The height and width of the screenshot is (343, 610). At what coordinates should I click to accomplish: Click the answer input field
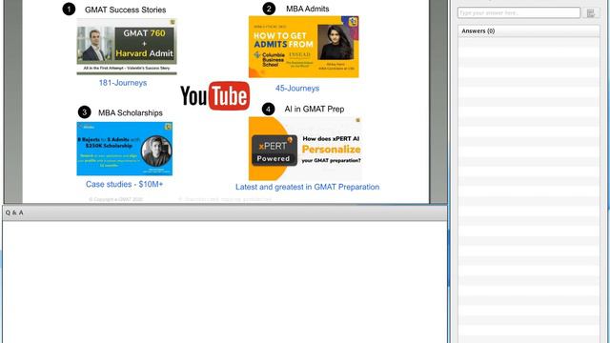coord(518,12)
